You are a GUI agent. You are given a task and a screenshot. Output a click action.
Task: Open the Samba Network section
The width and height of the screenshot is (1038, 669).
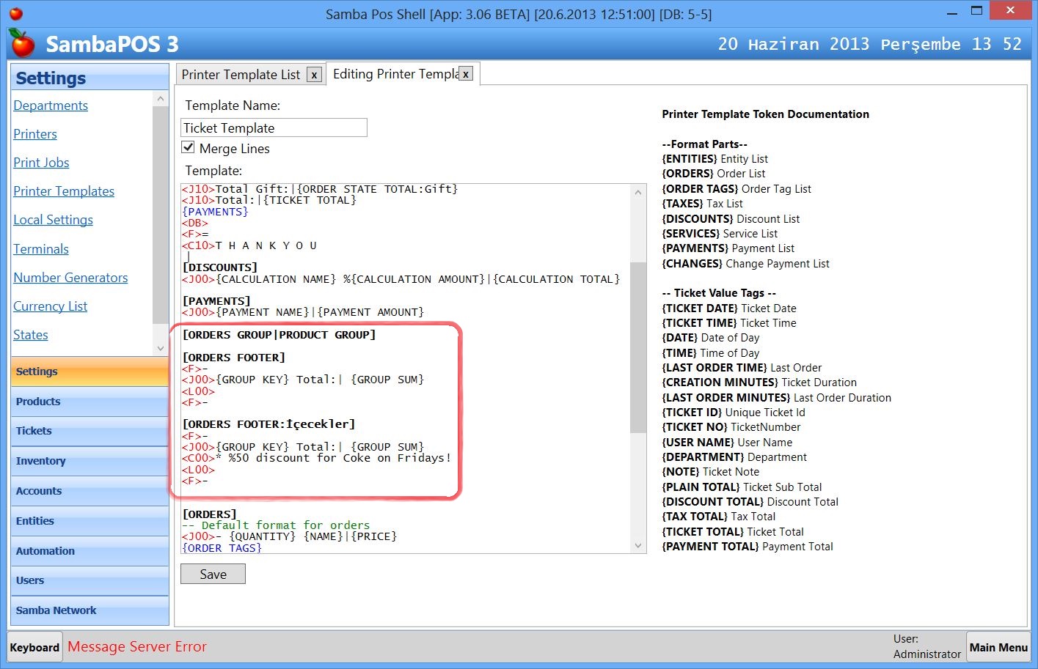pos(89,610)
